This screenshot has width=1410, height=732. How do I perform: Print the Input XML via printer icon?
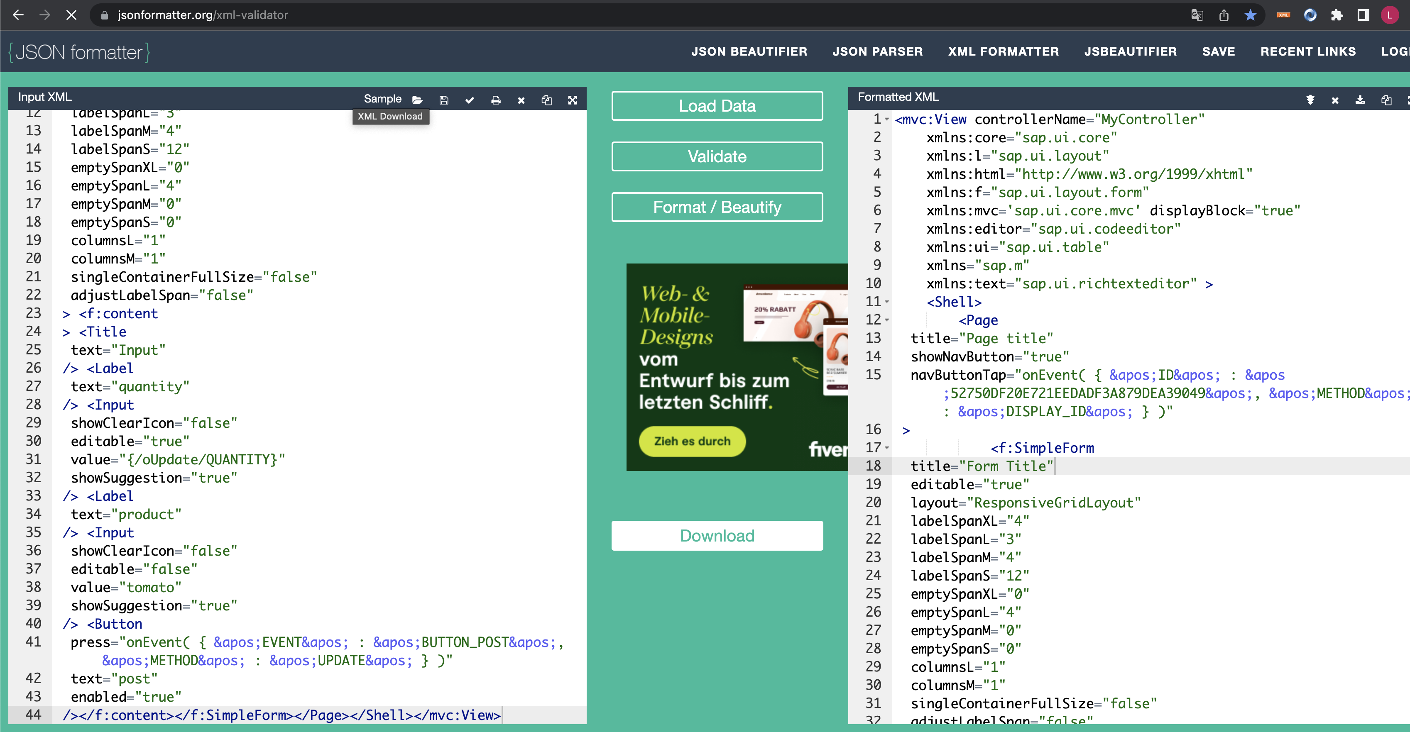(496, 100)
